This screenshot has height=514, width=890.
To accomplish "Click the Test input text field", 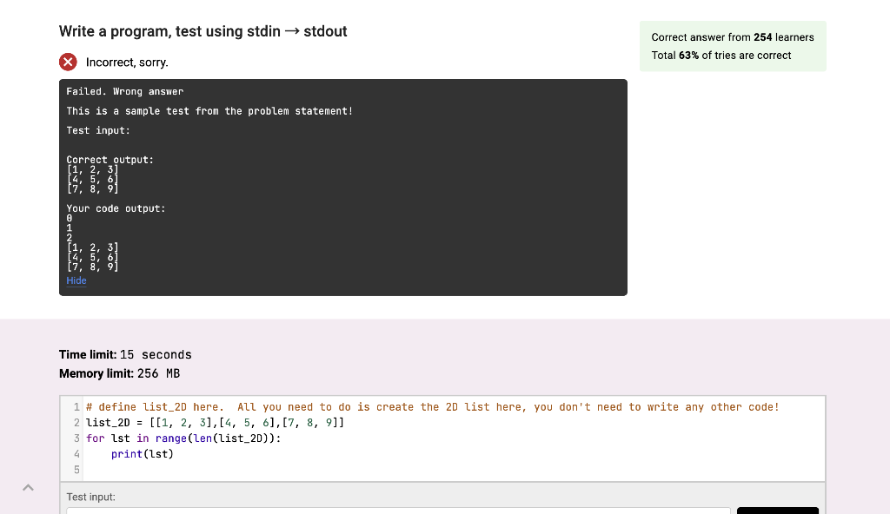I will 398,511.
